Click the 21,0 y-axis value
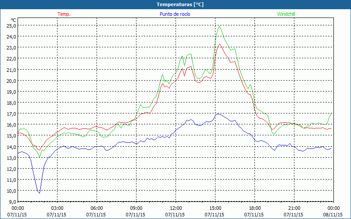 pos(11,70)
